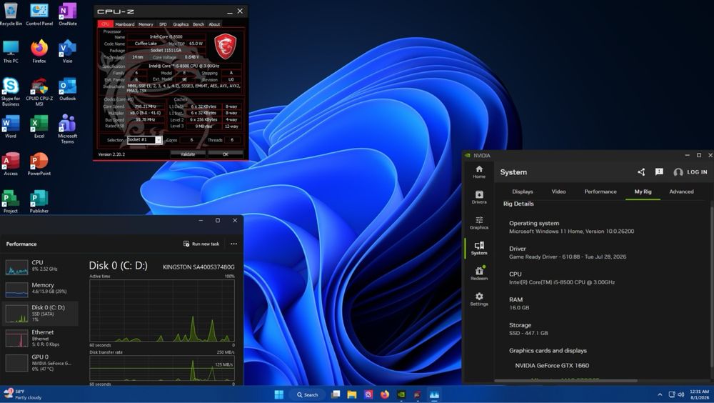
Task: Open File Explorer from the taskbar
Action: (351, 394)
